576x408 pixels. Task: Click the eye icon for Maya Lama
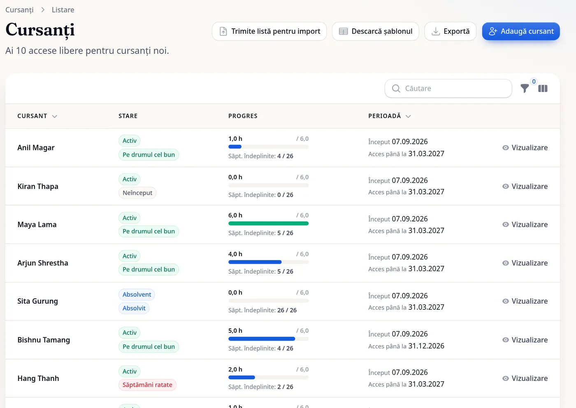(506, 225)
